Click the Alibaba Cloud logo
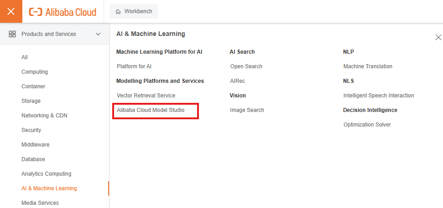 pyautogui.click(x=63, y=12)
